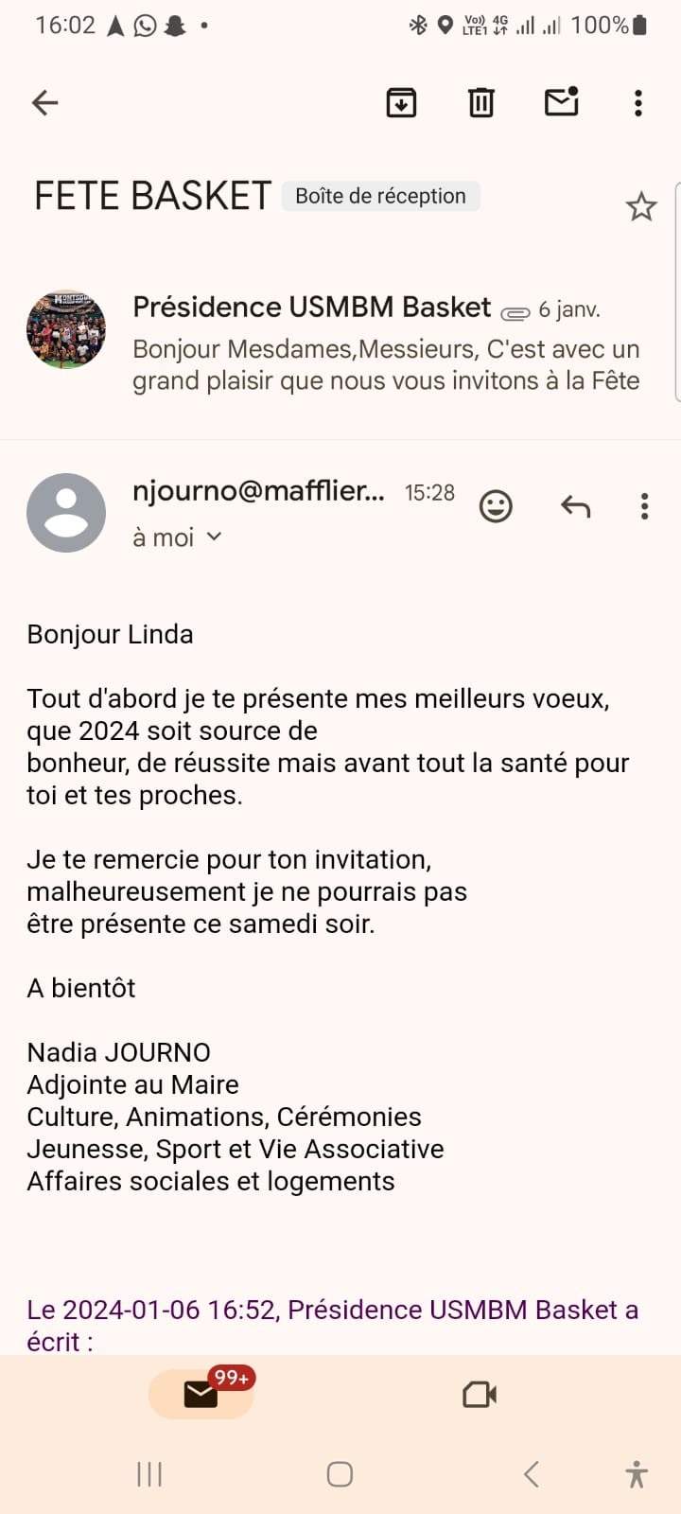Reply to njourno's message

click(x=575, y=506)
